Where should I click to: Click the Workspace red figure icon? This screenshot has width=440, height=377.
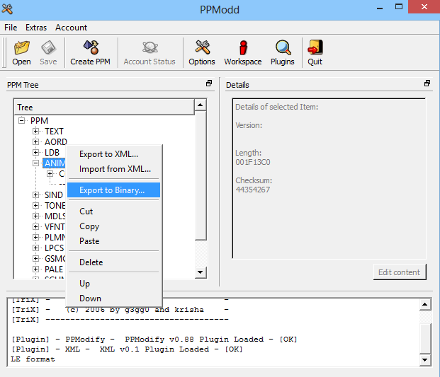pyautogui.click(x=243, y=47)
